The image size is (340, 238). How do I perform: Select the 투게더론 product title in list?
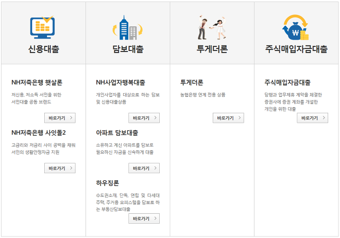click(x=192, y=82)
